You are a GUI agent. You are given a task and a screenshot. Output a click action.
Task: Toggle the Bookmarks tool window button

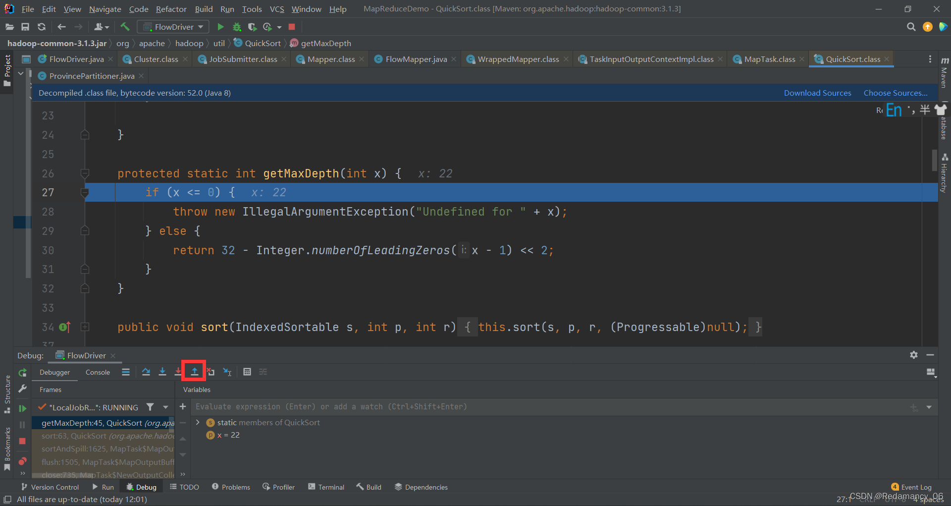tap(7, 449)
